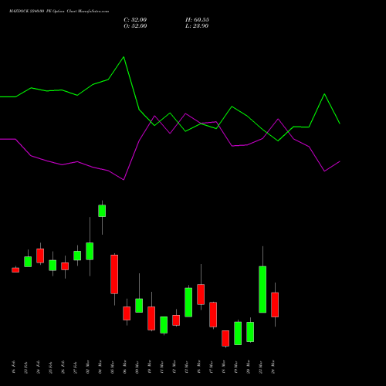Select the green candlestick above 09 Mar

[x=139, y=306]
